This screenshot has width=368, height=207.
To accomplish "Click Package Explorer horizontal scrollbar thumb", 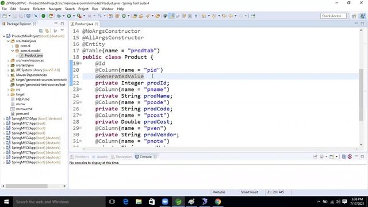I will 26,186.
